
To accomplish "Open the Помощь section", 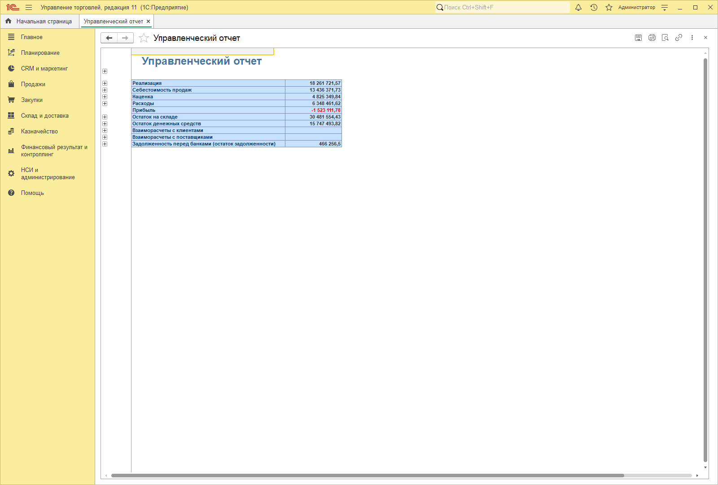I will 48,193.
